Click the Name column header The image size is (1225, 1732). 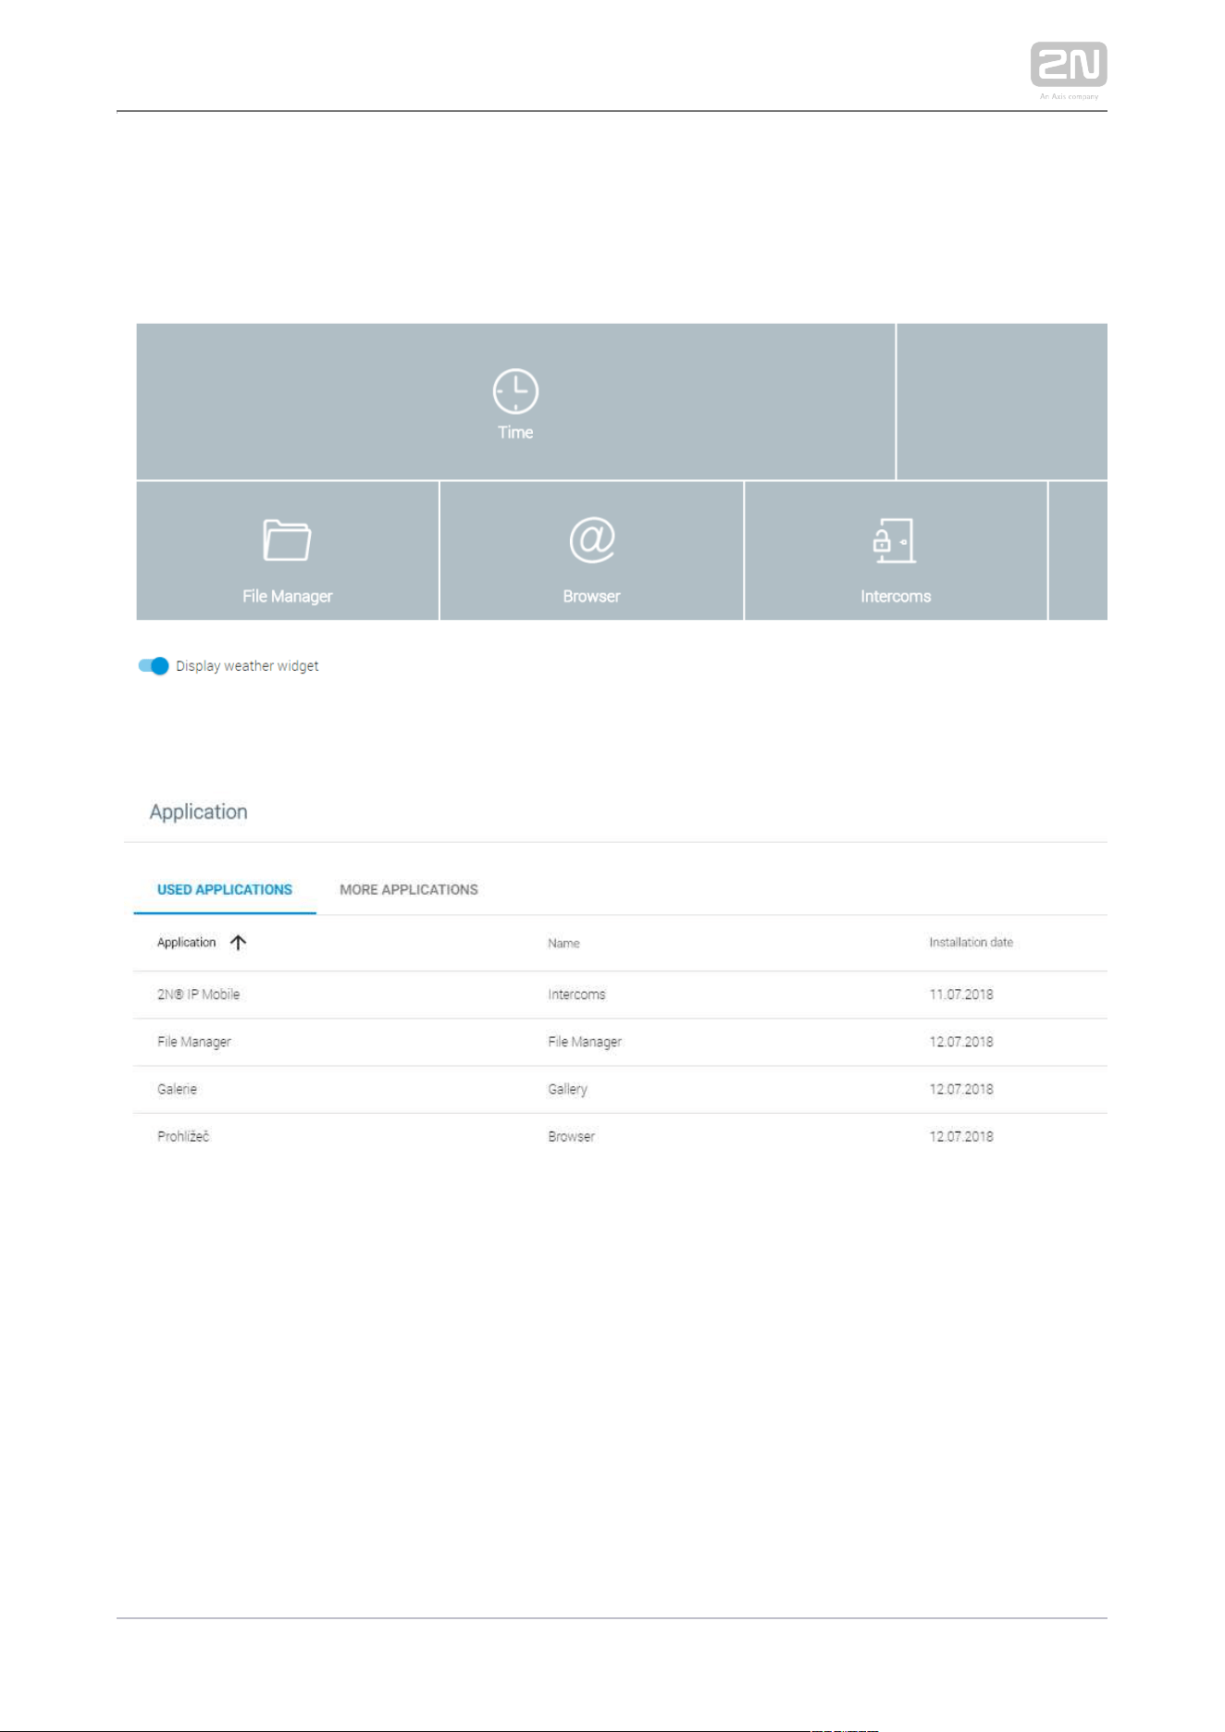pyautogui.click(x=563, y=944)
